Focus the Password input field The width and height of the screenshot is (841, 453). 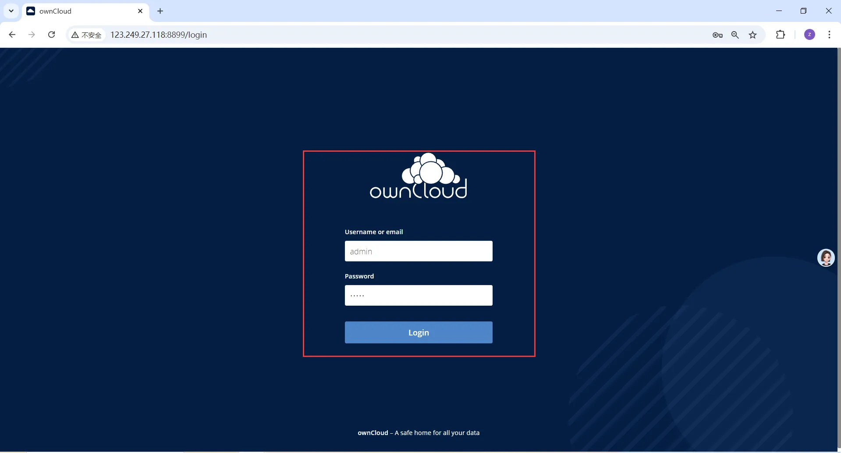(419, 296)
